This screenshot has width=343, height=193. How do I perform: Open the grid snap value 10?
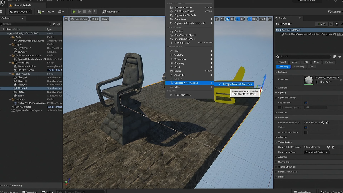coord(232,19)
